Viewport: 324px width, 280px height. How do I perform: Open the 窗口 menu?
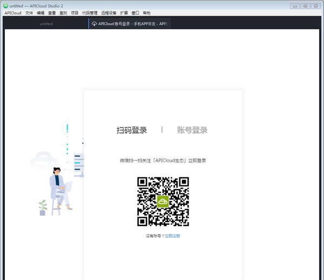click(136, 13)
